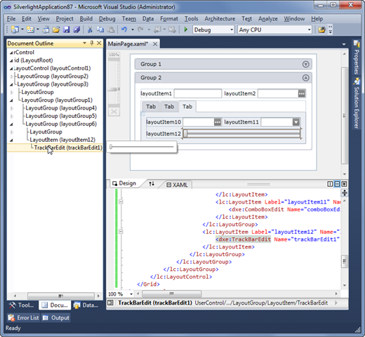Click ellipsis button of layoutItem2
Viewport: 365px width, 337px height.
tap(301, 93)
